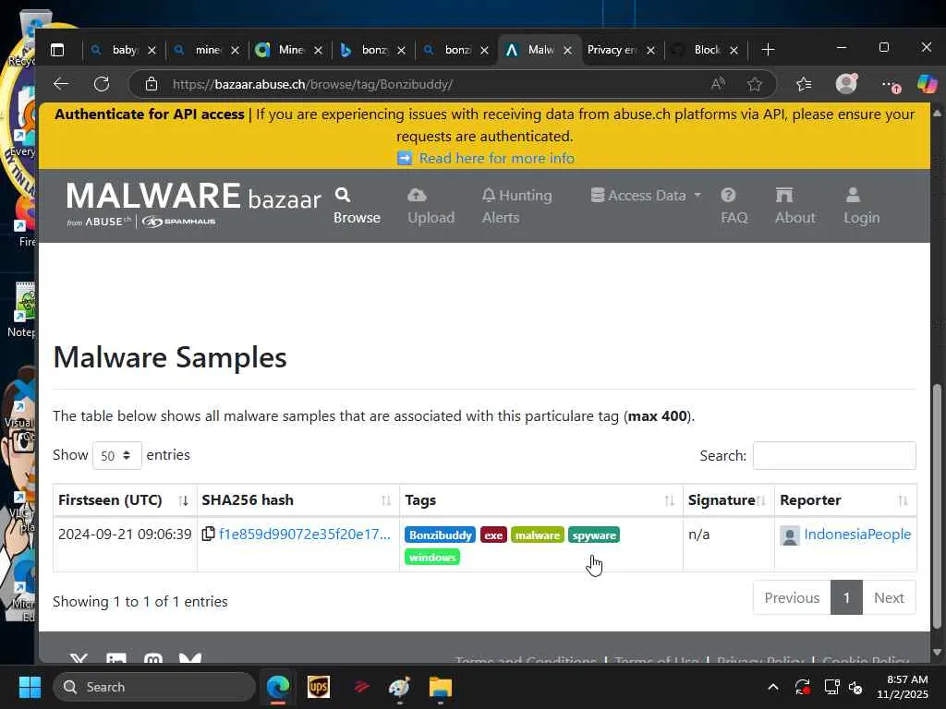Select the spyware tag badge

[594, 535]
